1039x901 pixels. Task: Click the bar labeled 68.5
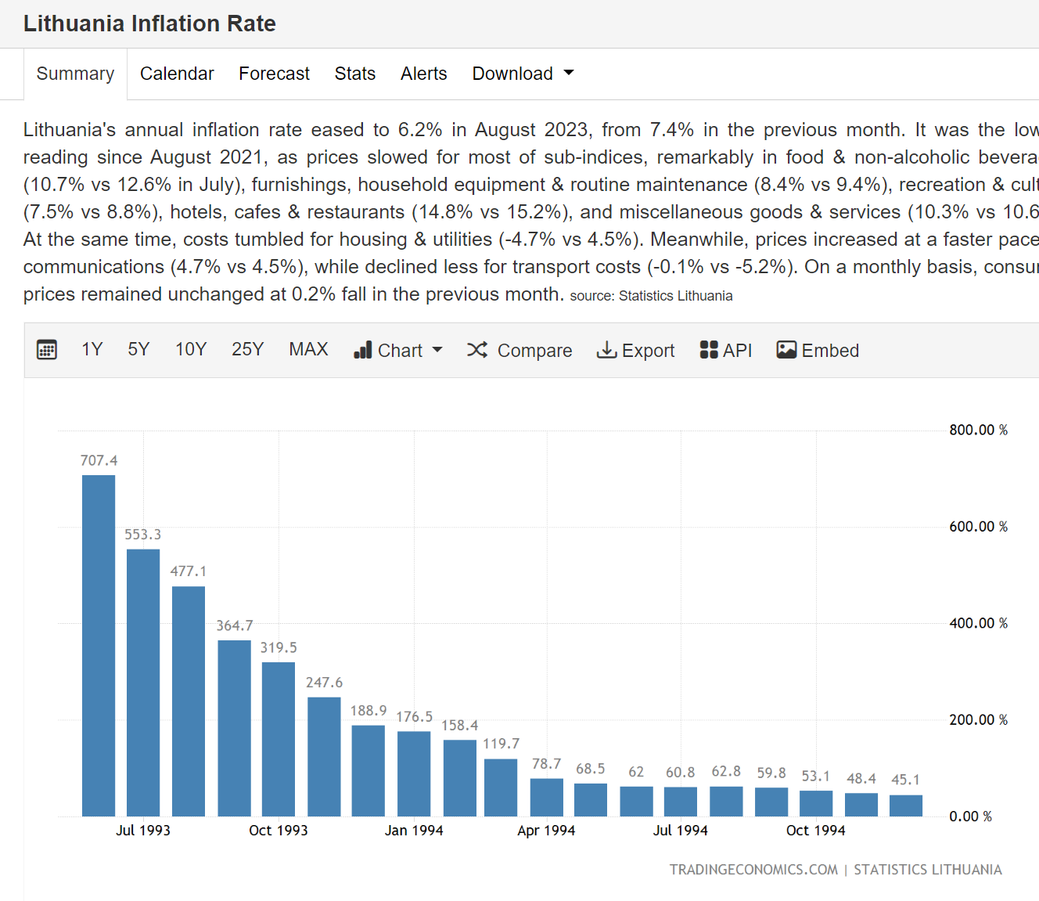coord(591,800)
